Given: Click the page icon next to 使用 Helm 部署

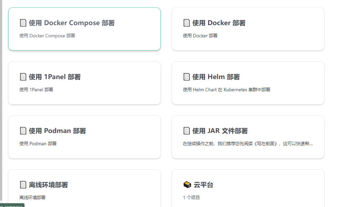Looking at the screenshot, I should [x=187, y=77].
